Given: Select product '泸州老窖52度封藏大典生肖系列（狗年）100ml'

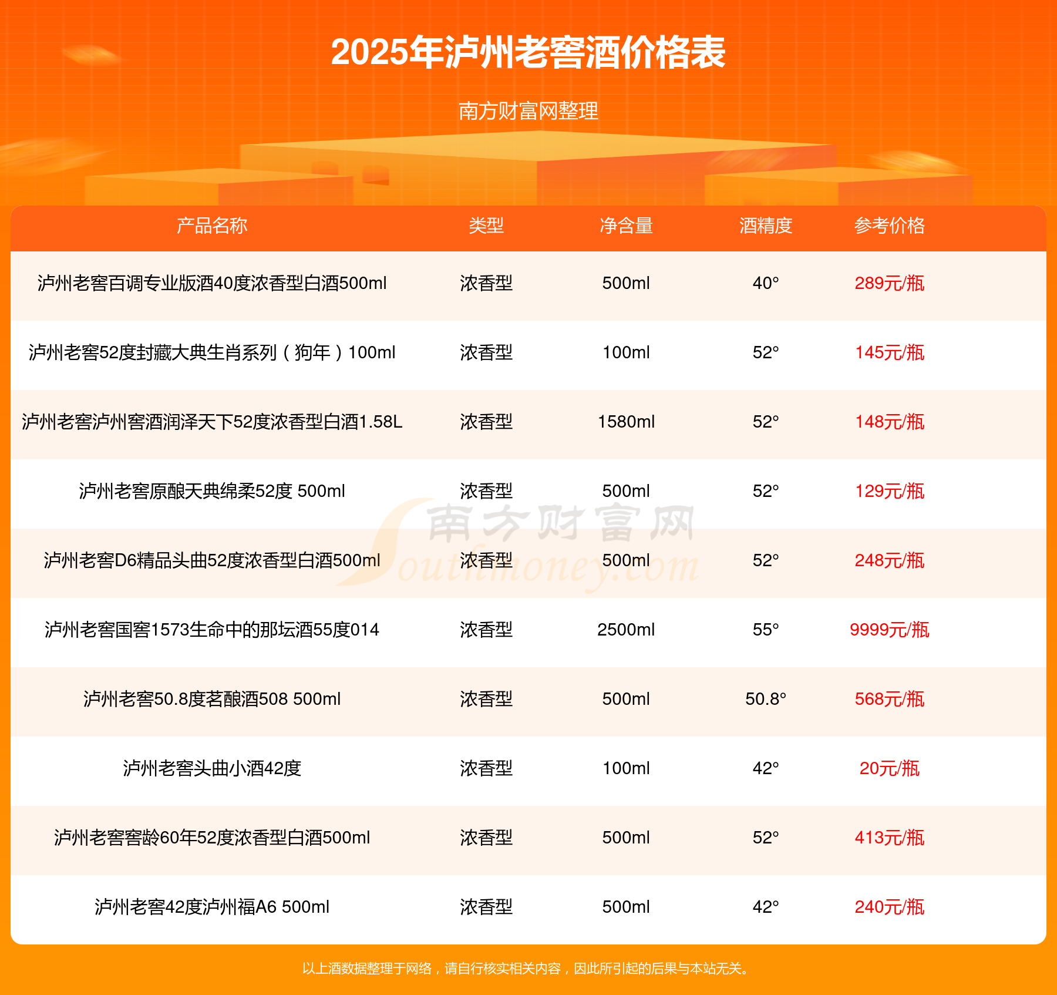Looking at the screenshot, I should [212, 352].
